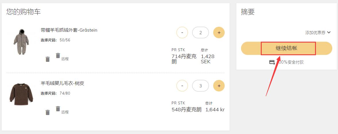Click the 远程 label under the Gråstein jacket

(65, 59)
